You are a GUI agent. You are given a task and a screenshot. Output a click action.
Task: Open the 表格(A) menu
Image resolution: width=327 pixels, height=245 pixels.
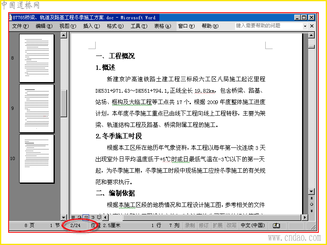(162, 26)
